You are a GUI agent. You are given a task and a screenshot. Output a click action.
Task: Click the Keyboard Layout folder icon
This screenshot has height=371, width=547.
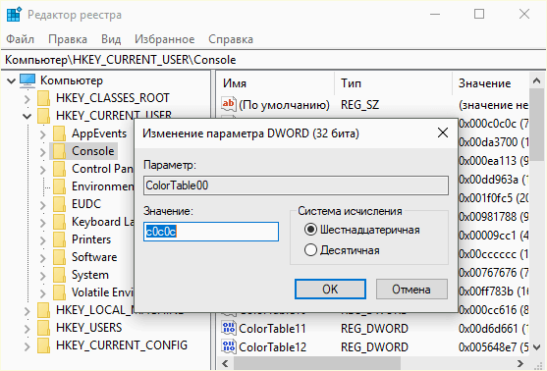pos(60,222)
